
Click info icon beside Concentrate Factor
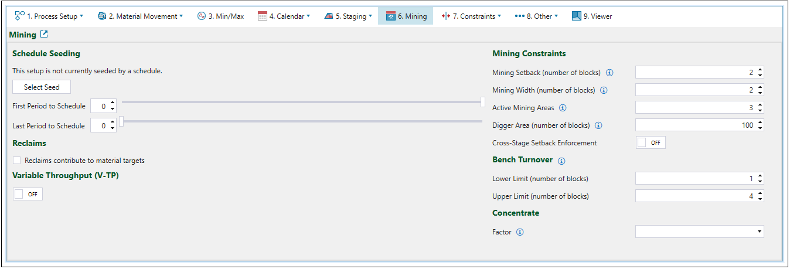click(x=520, y=232)
